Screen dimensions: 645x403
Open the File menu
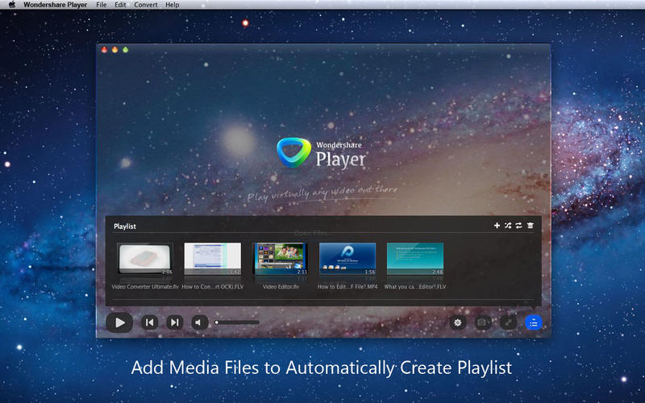click(x=101, y=5)
